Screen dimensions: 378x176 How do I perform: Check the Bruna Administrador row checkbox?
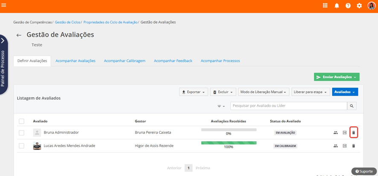point(21,133)
